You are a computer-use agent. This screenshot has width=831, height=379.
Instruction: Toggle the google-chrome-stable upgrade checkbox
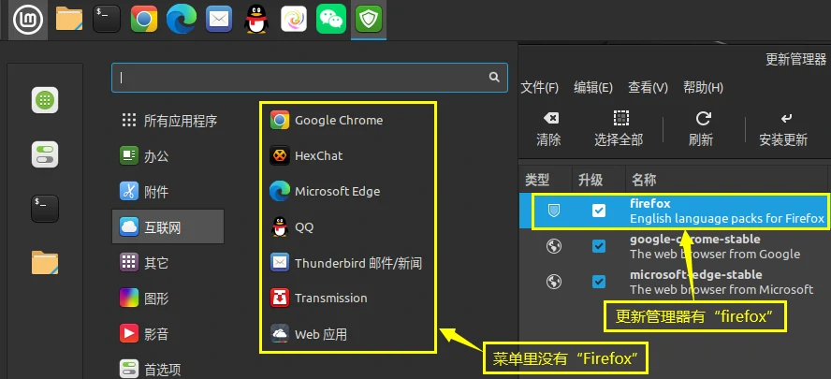point(599,246)
